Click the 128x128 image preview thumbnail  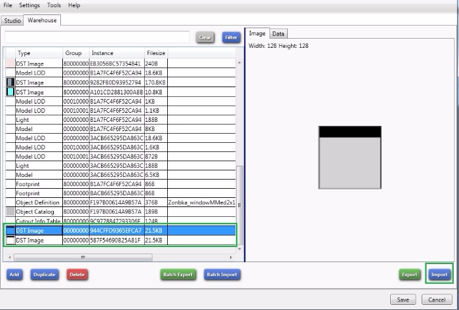click(x=349, y=157)
